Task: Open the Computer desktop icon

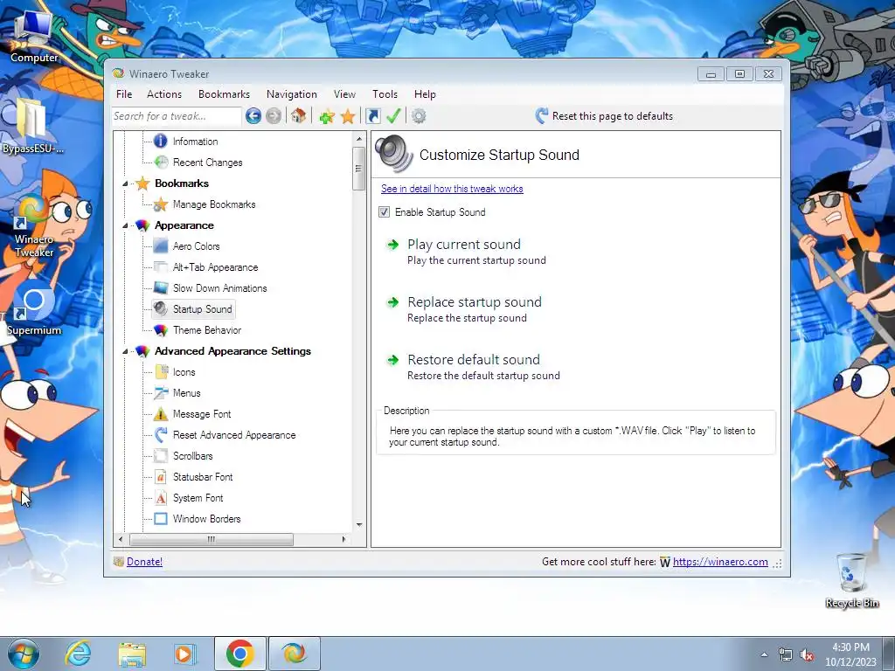Action: 34,35
